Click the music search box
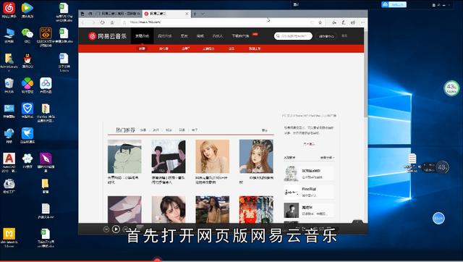This screenshot has height=262, width=463. [293, 36]
